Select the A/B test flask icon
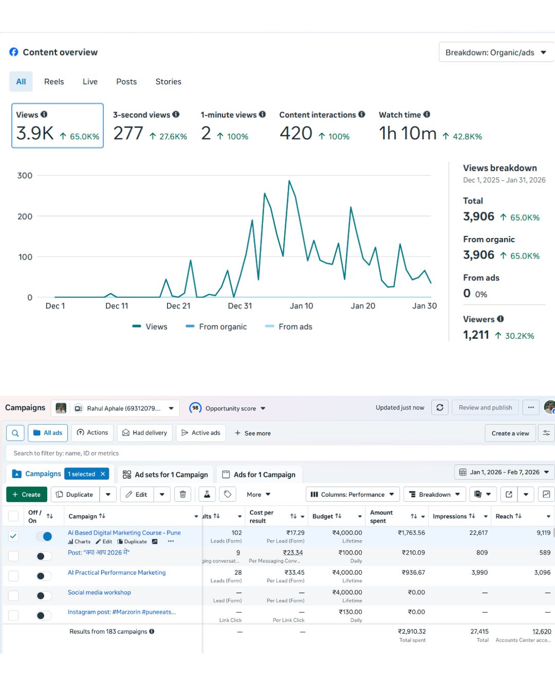The width and height of the screenshot is (555, 694). [207, 494]
